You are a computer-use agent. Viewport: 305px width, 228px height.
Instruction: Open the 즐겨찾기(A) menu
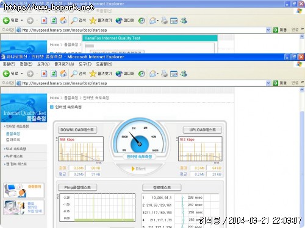(x=64, y=64)
